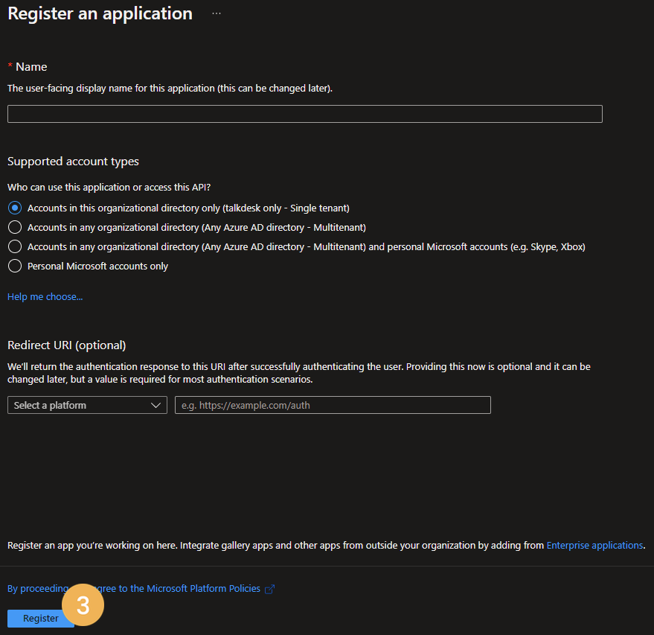Click inside the empty Name text field
The width and height of the screenshot is (654, 635).
304,113
